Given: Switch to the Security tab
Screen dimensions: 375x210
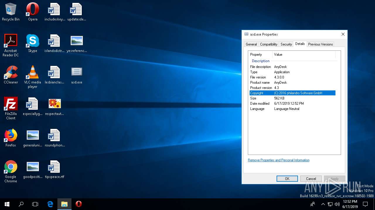Looking at the screenshot, I should click(286, 44).
